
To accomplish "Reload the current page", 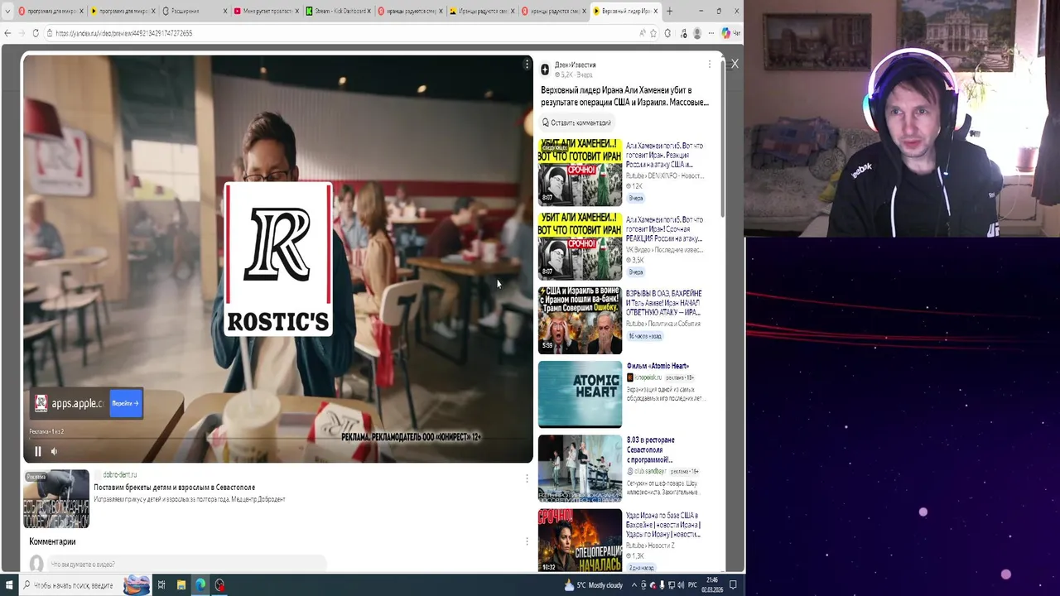I will (x=36, y=33).
